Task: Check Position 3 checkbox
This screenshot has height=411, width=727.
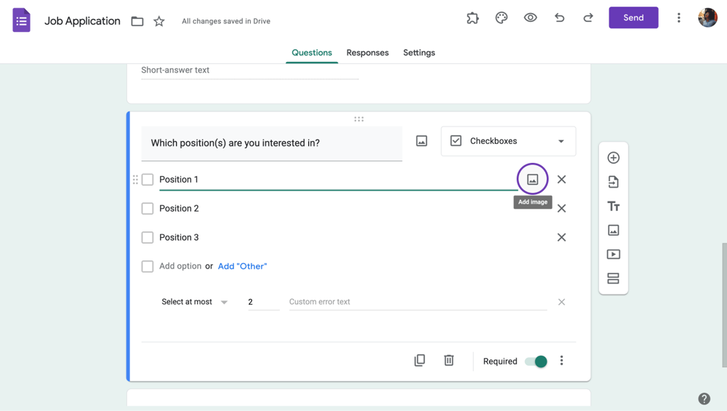Action: click(x=148, y=238)
